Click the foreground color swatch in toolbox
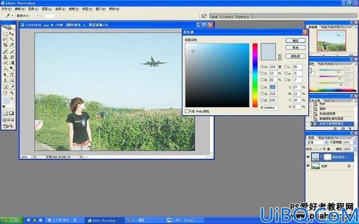This screenshot has width=359, height=224. point(6,101)
